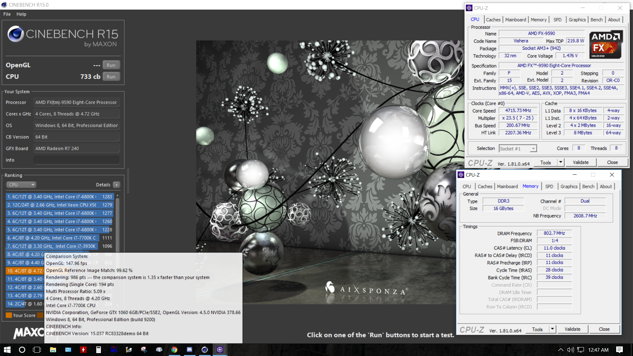
Task: Click Close button in top CPU-Z
Action: point(612,163)
